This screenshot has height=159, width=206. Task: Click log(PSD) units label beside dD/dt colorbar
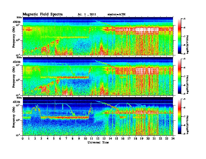pos(188,84)
